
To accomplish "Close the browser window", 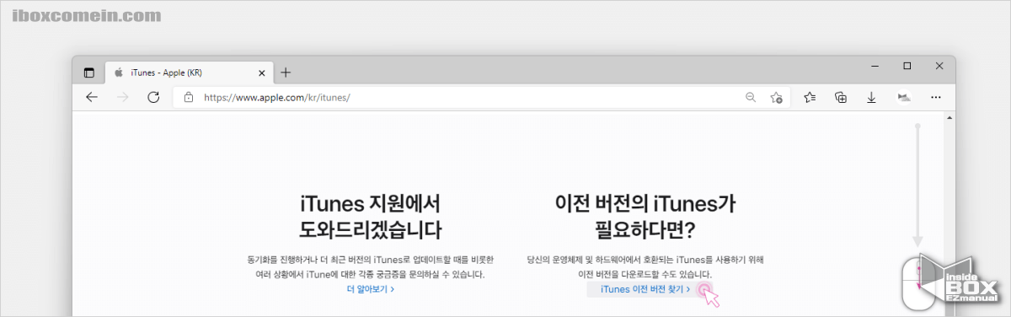I will tap(939, 66).
